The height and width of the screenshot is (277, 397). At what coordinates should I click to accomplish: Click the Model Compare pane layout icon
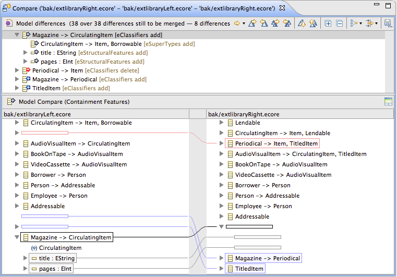[388, 102]
